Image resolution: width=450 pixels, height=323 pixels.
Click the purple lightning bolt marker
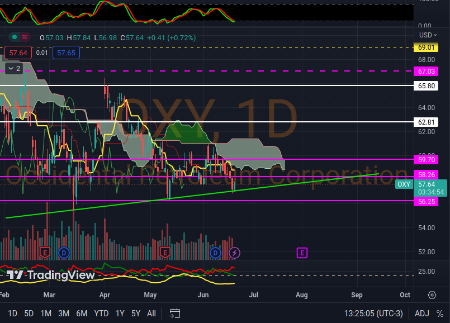(x=234, y=253)
